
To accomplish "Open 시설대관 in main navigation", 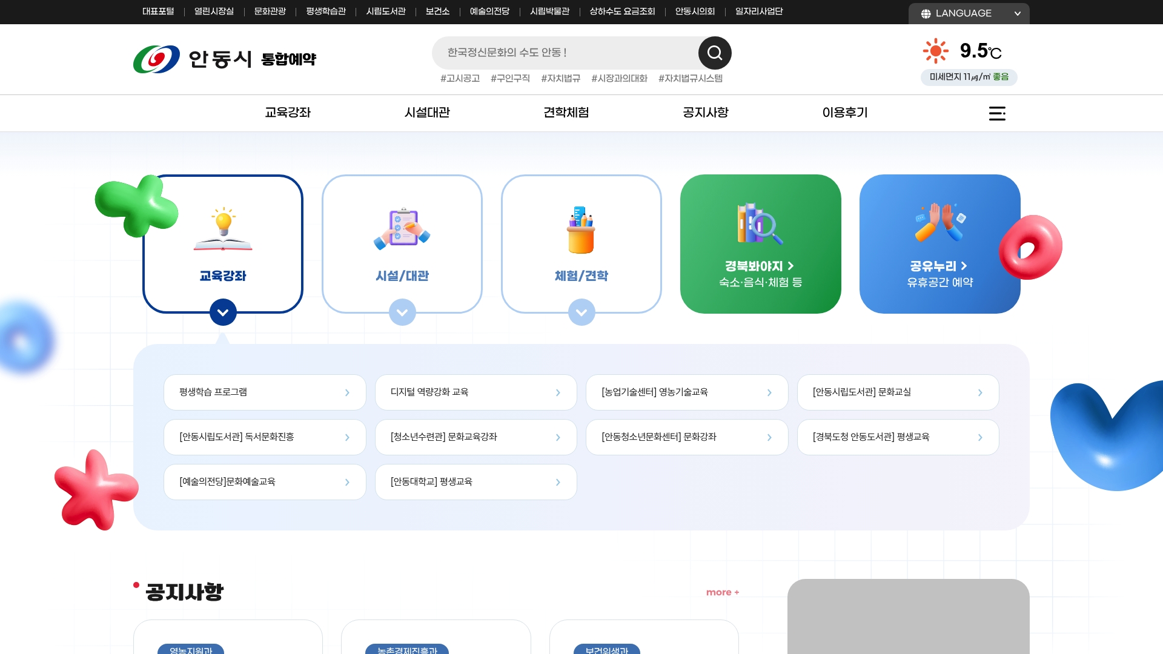I will click(427, 113).
